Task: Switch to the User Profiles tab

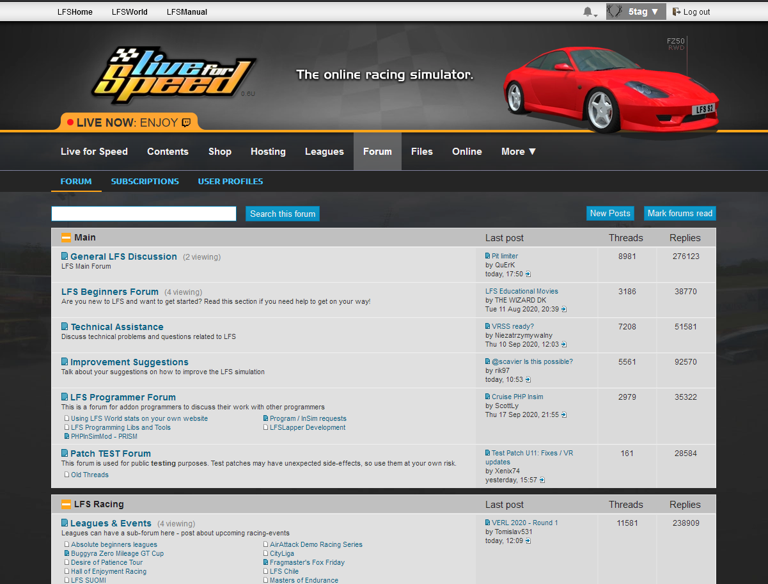Action: click(230, 181)
